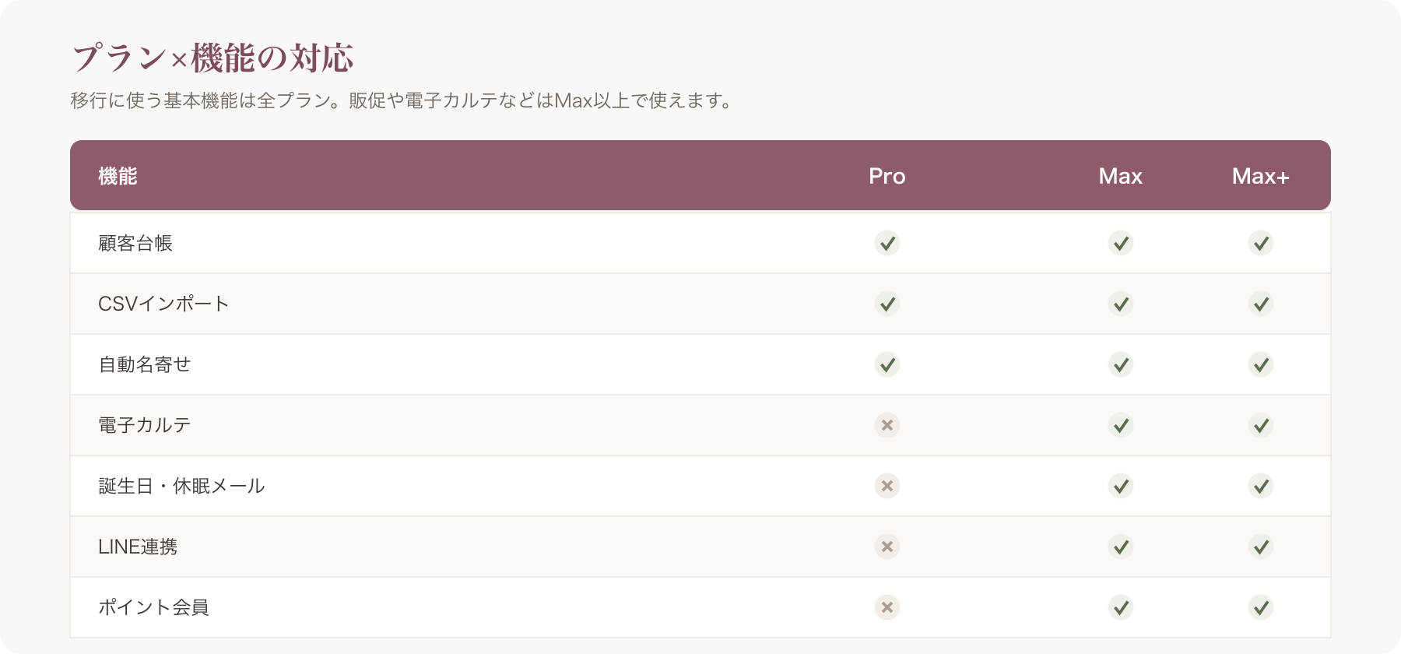Click the CSVインポート row label

(163, 304)
